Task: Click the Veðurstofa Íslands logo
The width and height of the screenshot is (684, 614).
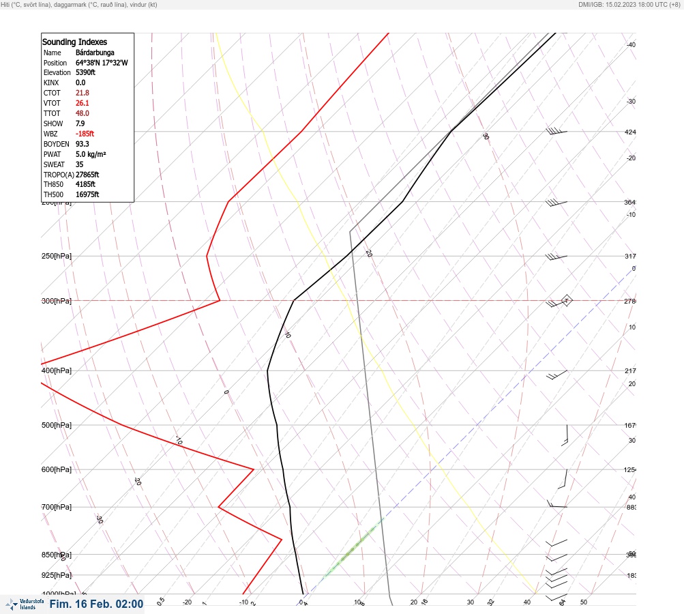Action: pos(25,604)
